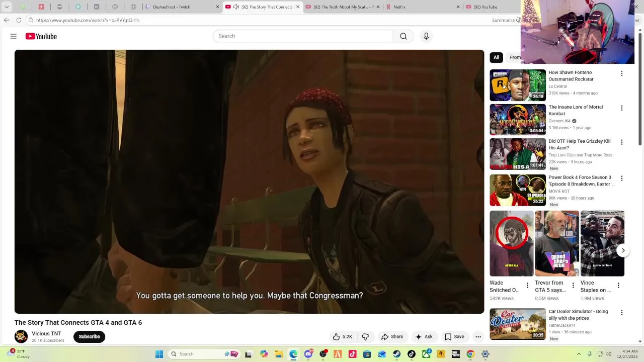
Task: Like the video with thumbs-up 5.2K
Action: pos(342,337)
